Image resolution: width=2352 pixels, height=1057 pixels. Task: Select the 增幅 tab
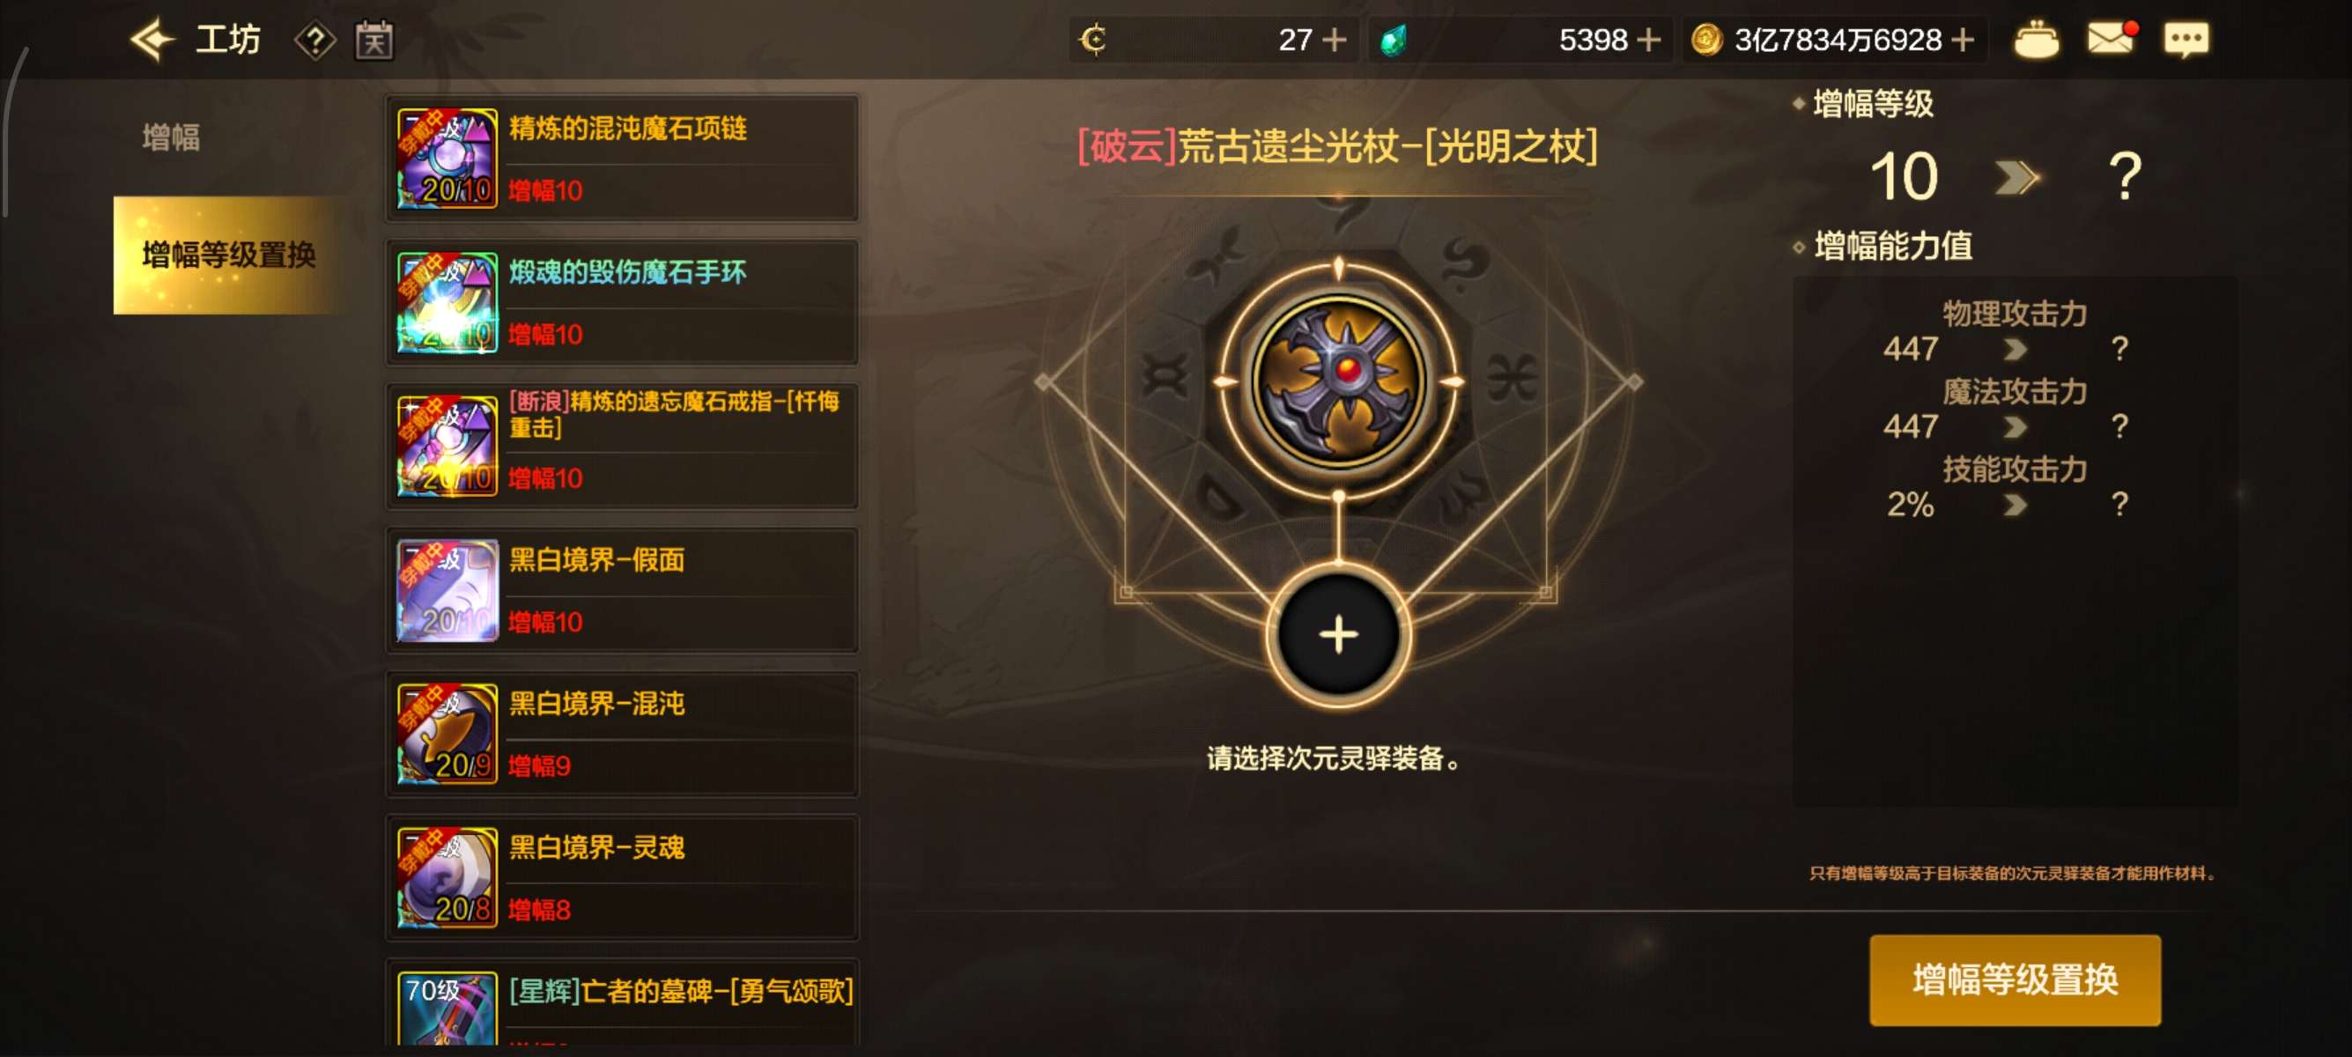pyautogui.click(x=172, y=137)
